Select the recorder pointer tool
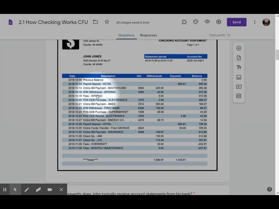The image size is (279, 209). (x=15, y=189)
